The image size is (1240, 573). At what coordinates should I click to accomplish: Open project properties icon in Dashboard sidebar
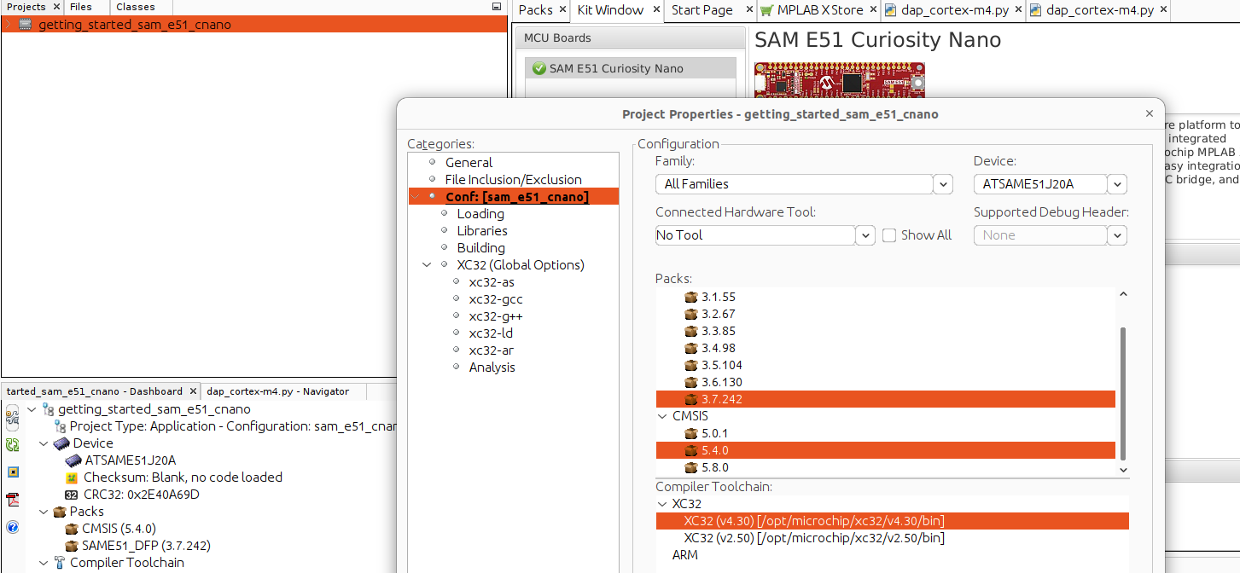(12, 416)
